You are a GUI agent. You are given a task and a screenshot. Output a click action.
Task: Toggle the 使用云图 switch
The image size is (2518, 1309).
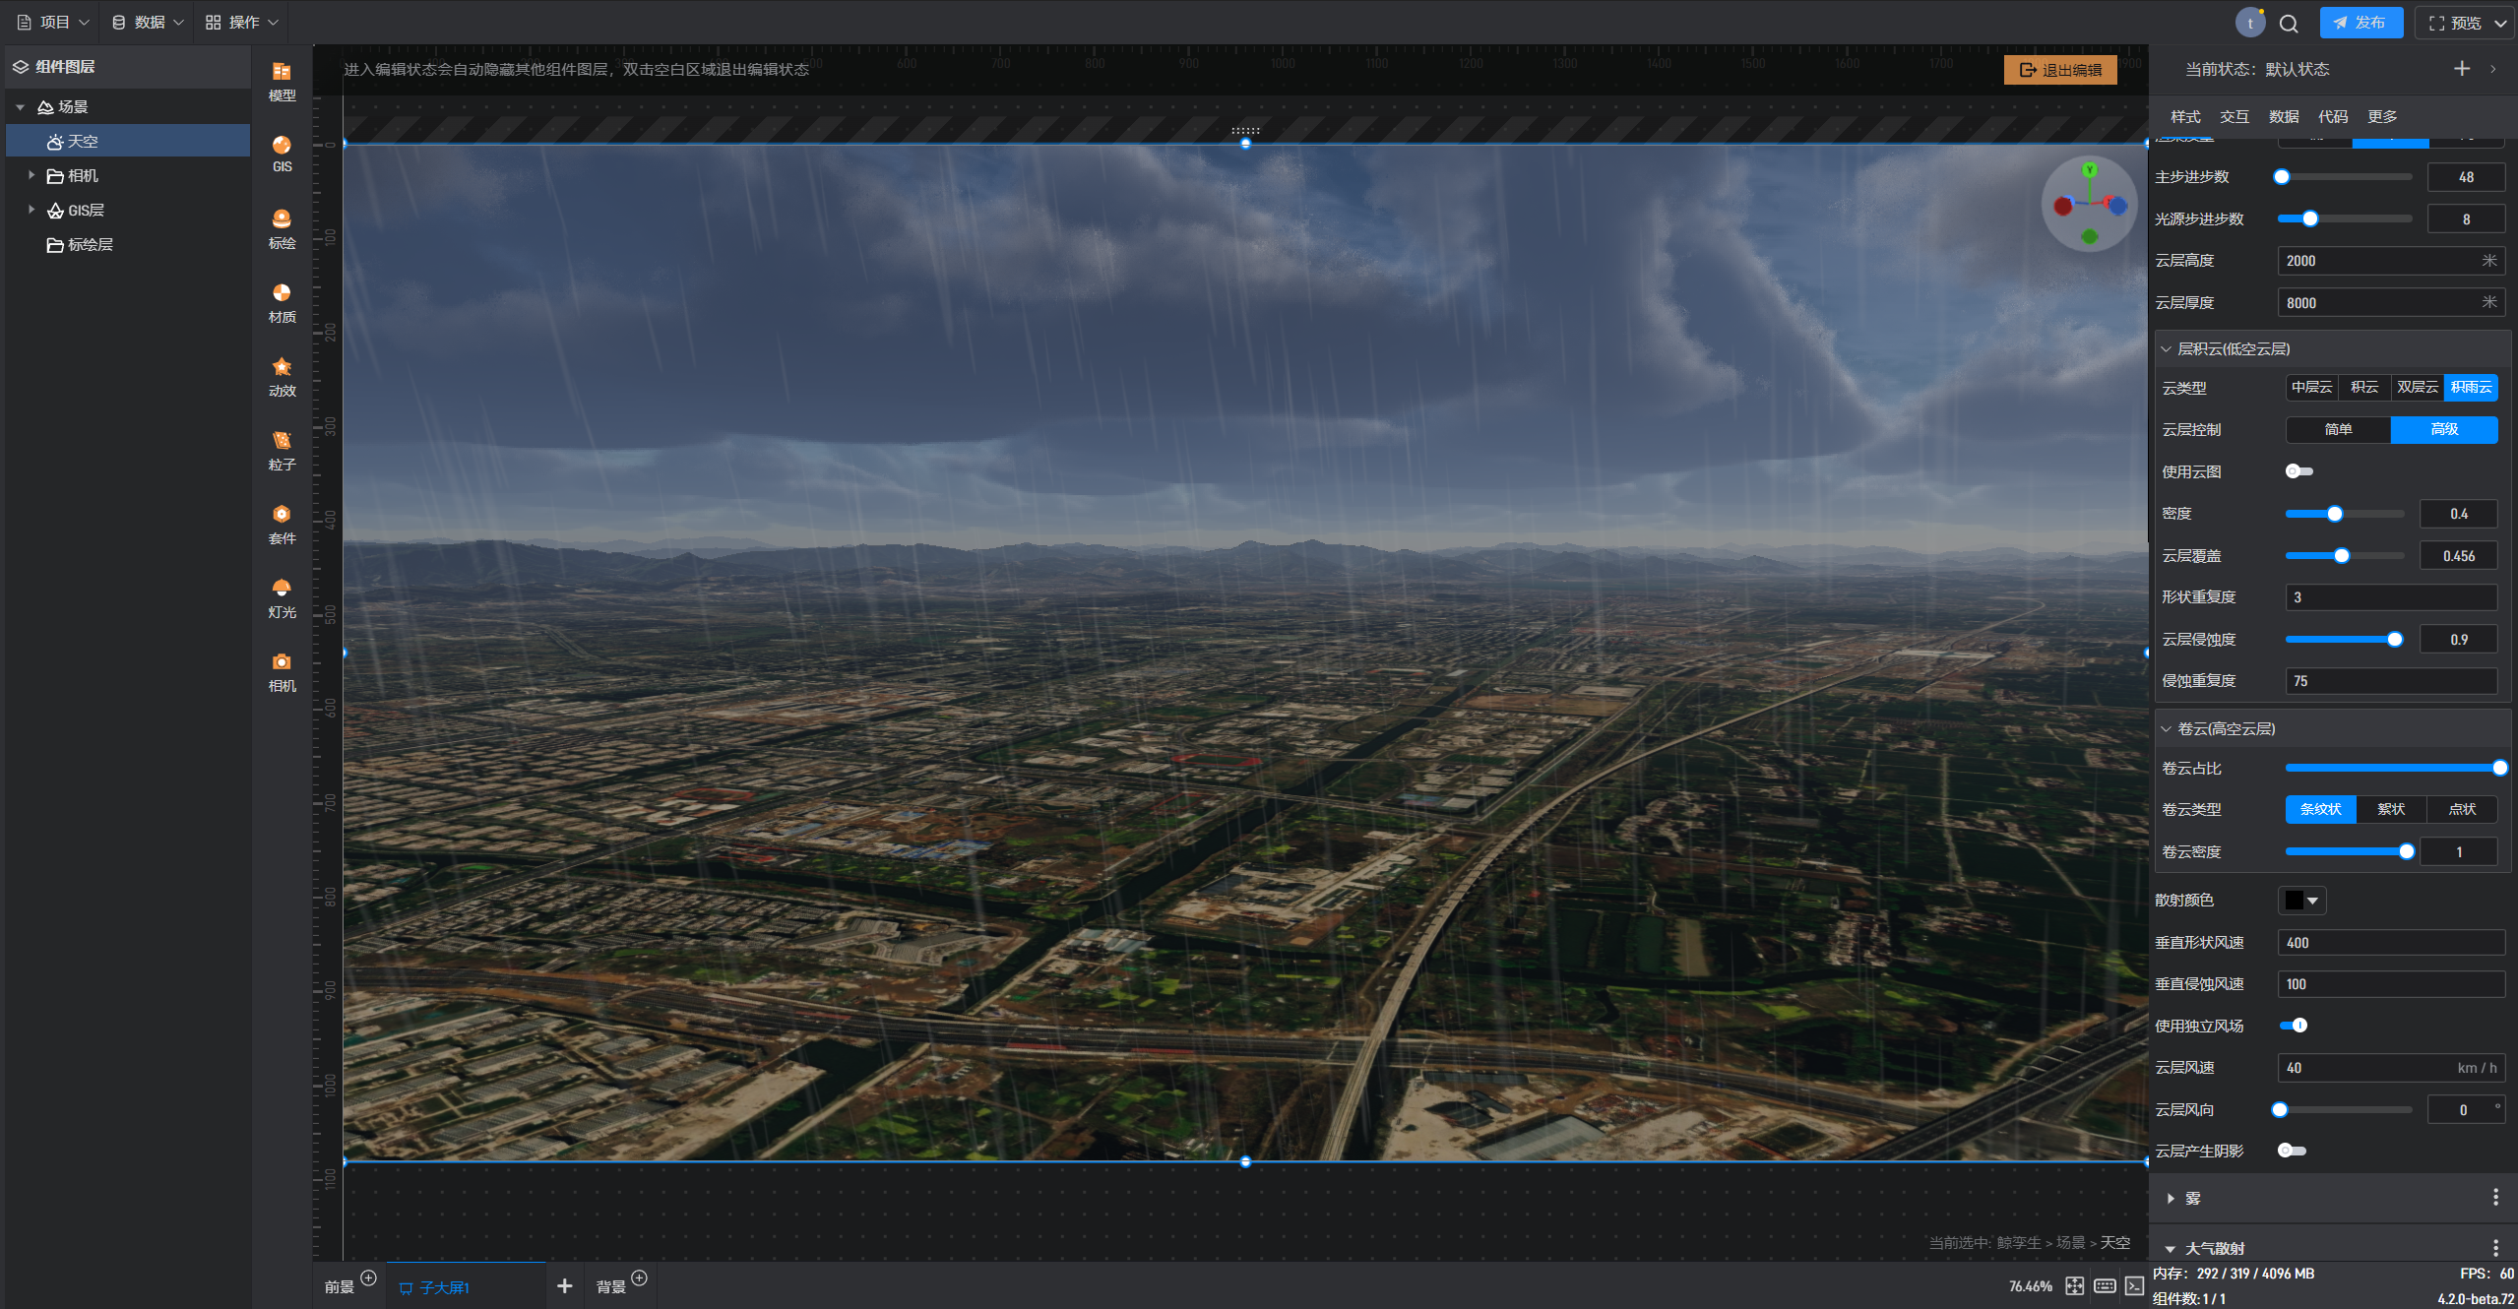point(2298,471)
